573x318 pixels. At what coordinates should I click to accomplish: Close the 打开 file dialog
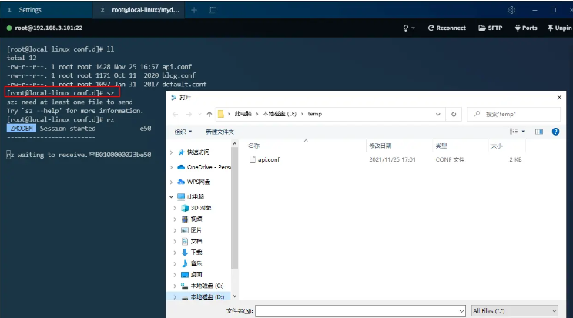click(559, 97)
